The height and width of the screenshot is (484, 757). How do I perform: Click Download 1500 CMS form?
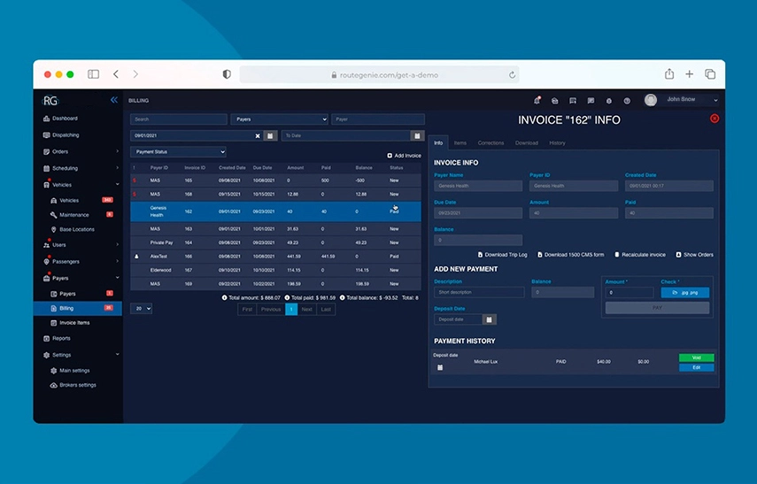571,255
